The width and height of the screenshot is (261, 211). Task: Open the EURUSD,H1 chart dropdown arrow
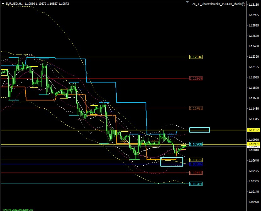[3, 4]
